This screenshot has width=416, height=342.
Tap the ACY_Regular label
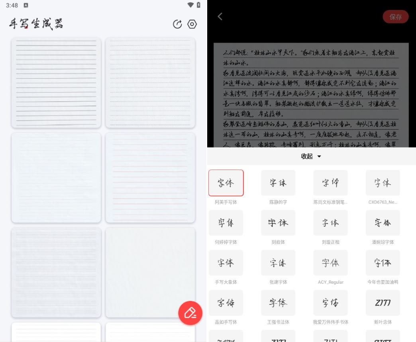point(330,282)
